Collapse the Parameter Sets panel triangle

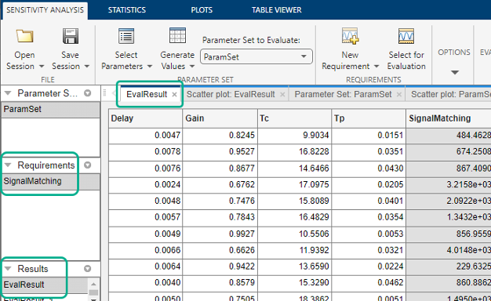(8, 93)
